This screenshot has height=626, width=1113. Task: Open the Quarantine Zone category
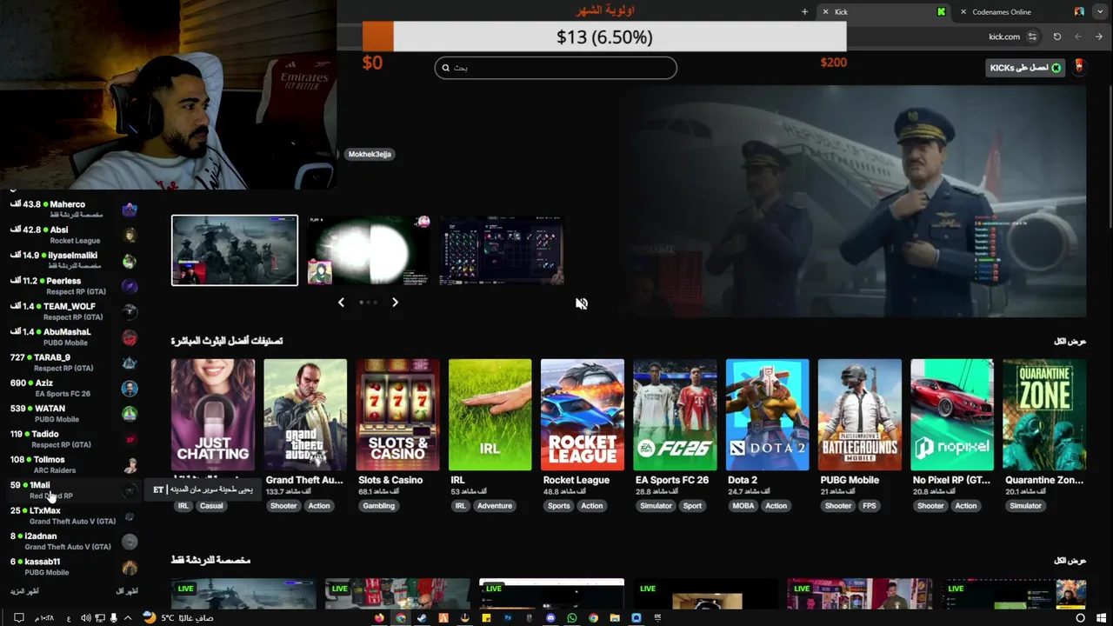[x=1044, y=415]
